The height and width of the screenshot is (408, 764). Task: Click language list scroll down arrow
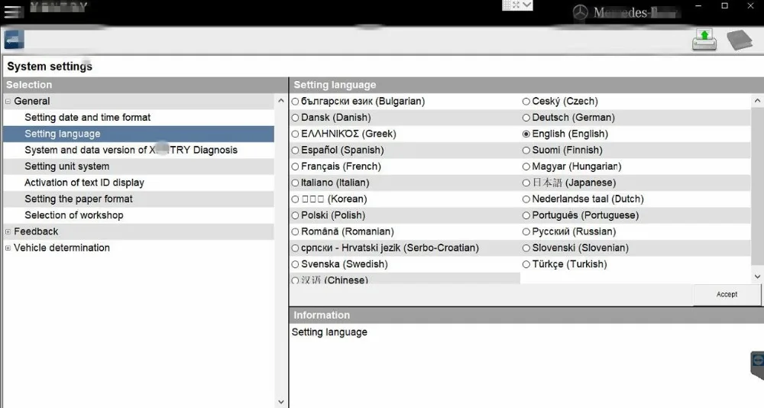(757, 277)
